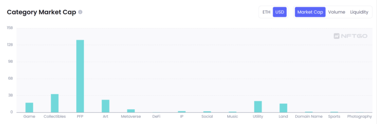
Task: Click the Social axis label
Action: click(207, 117)
